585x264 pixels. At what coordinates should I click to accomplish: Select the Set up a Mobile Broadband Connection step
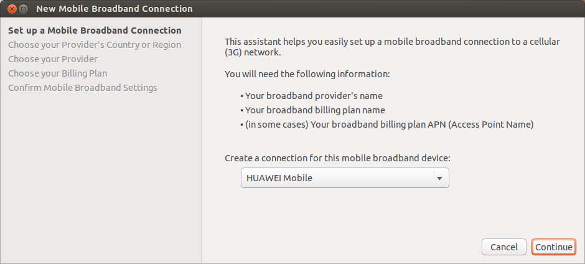(x=95, y=31)
